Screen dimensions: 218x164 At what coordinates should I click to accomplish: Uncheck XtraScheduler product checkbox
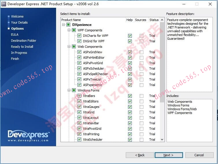point(79,140)
